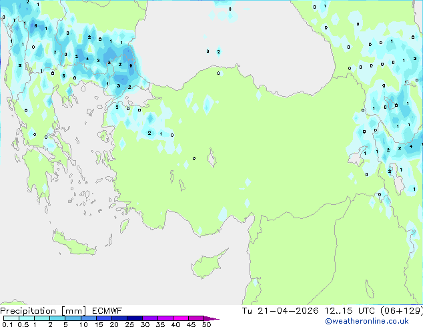Click the '35' legend scale label
Screen dimensions: 423x327
160,324
